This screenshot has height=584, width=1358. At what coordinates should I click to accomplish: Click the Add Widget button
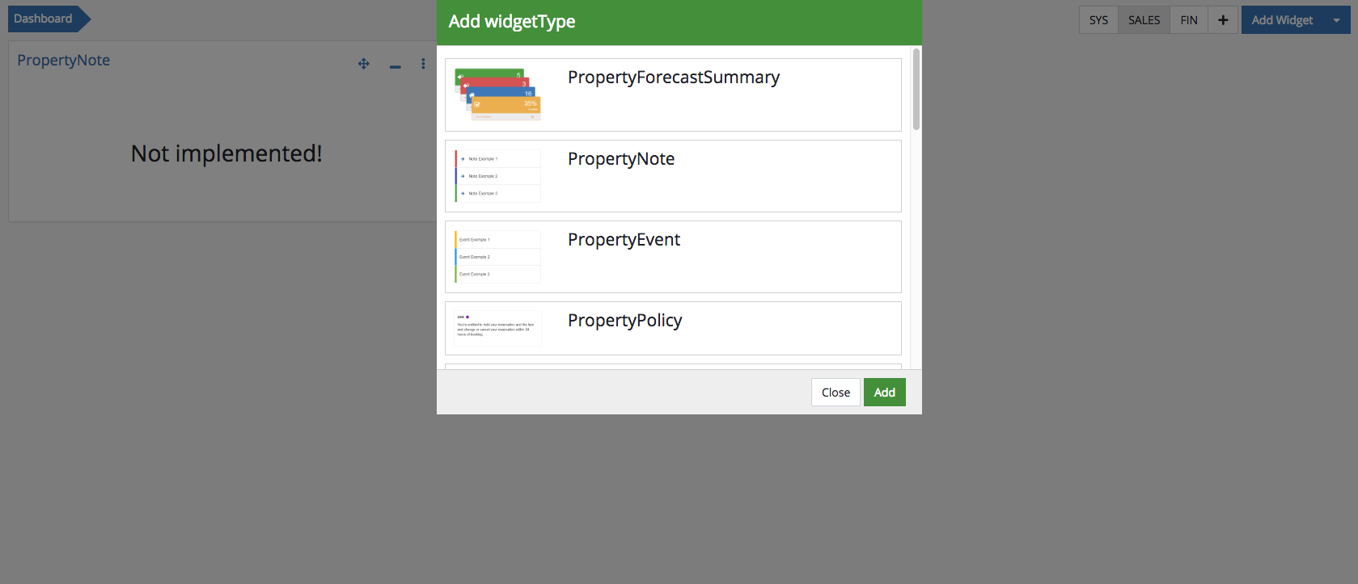[x=1282, y=20]
